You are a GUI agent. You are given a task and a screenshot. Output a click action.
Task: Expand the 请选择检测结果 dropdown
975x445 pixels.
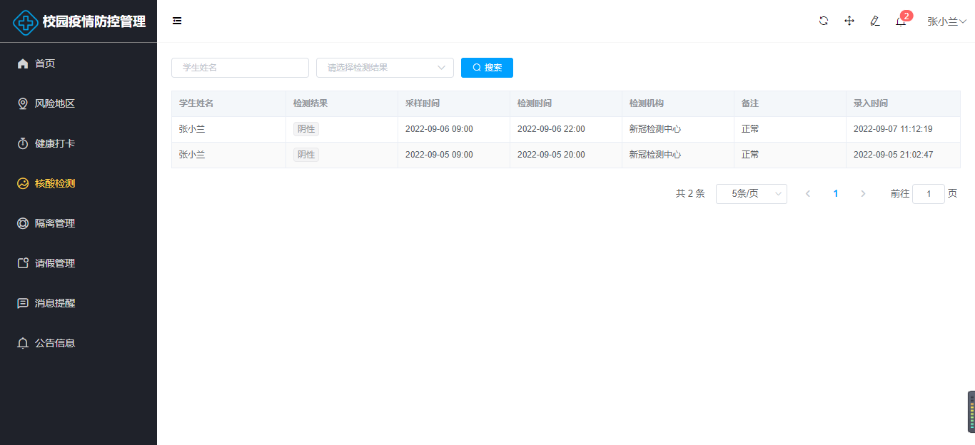[x=385, y=68]
